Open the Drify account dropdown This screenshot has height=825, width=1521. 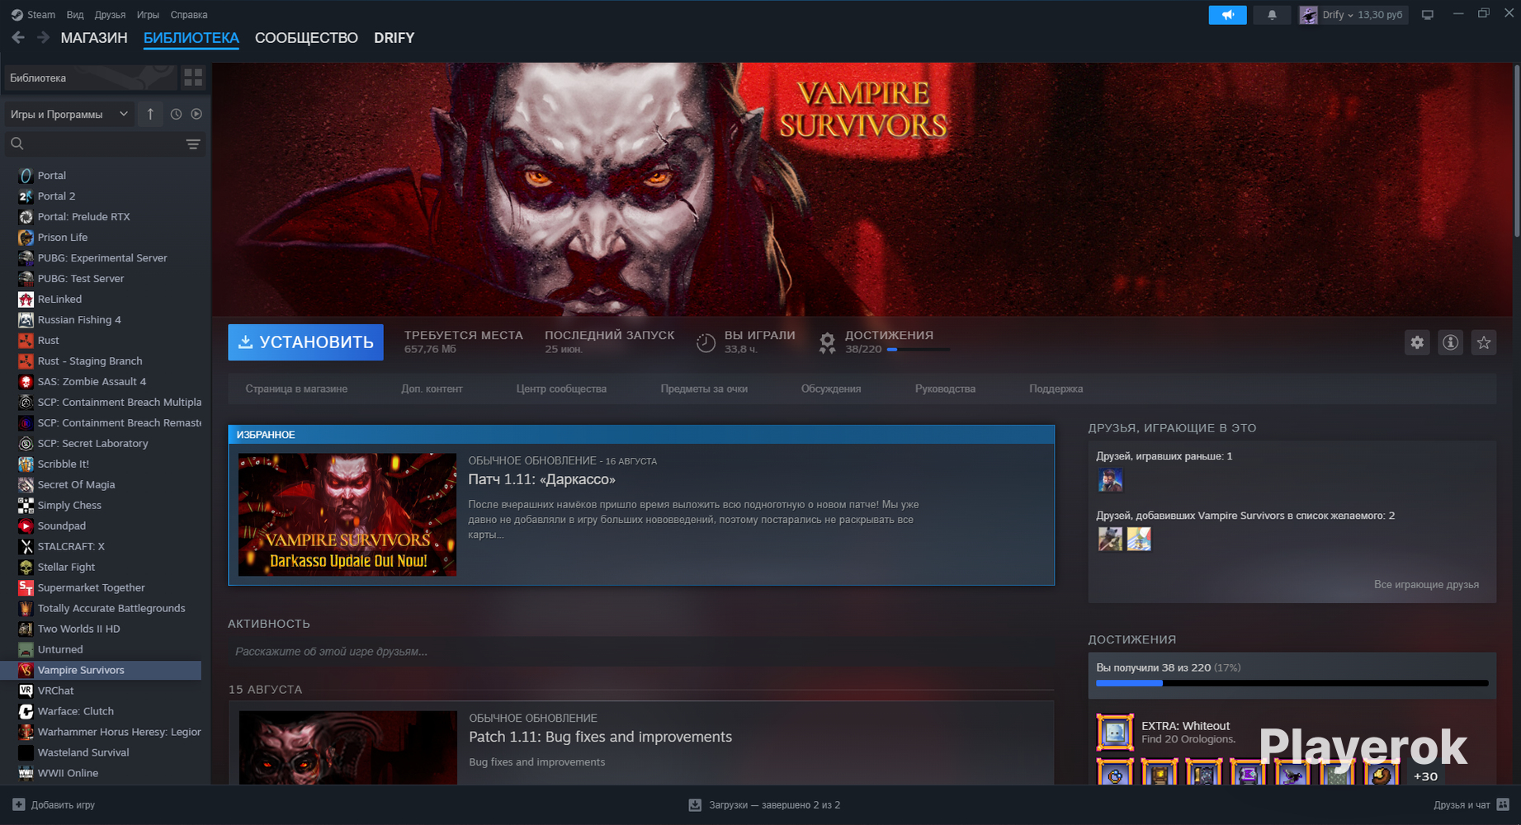[1353, 15]
